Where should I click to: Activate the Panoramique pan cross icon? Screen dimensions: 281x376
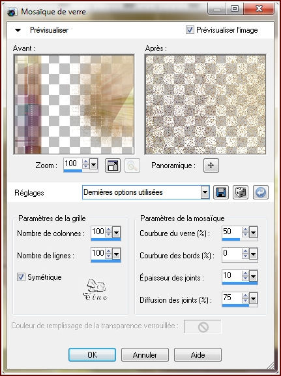point(211,165)
